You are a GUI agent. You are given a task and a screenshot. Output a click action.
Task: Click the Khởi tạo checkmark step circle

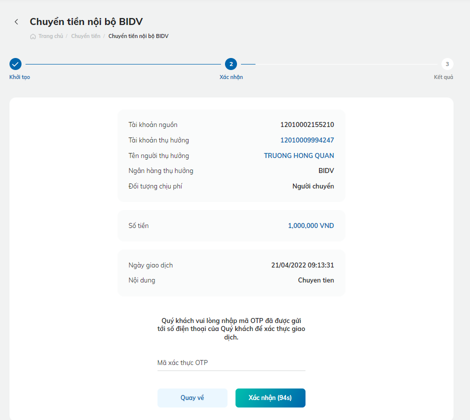coord(15,64)
